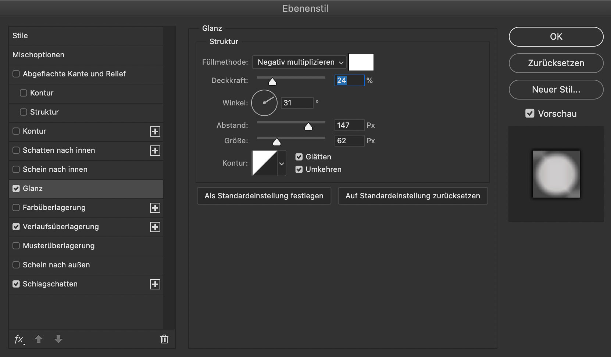
Task: Add another Verlaufsüberlagerung via plus icon
Action: coord(155,227)
